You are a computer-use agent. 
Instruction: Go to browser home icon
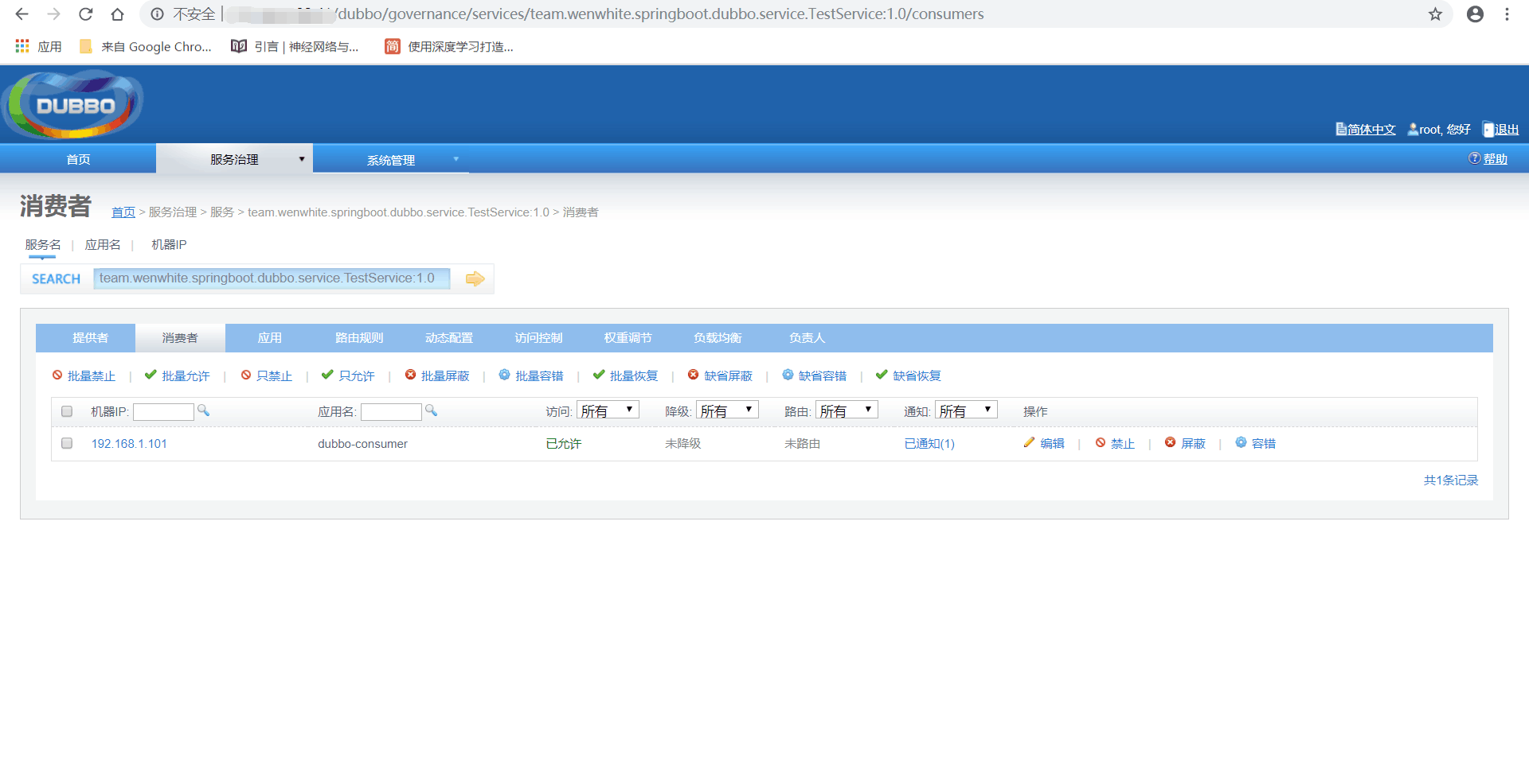[117, 14]
